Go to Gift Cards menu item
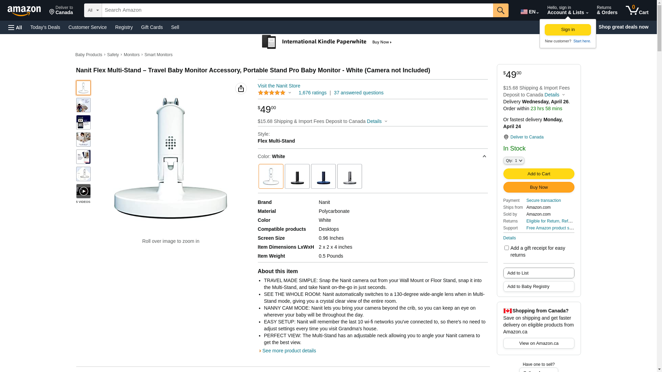 [x=152, y=27]
